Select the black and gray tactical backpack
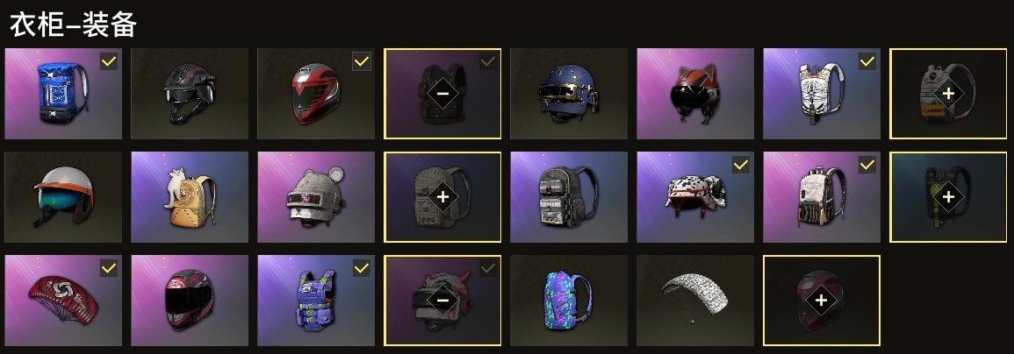The image size is (1014, 354). point(568,197)
